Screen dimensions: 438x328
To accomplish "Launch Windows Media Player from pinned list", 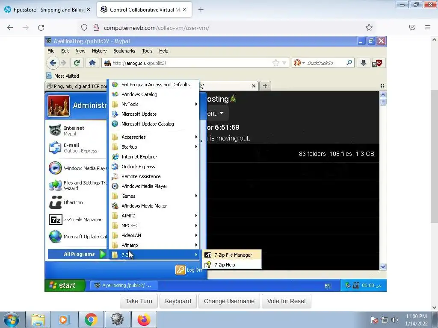I will tap(77, 168).
